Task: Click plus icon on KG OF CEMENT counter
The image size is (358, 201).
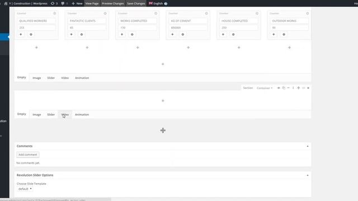Action: click(173, 35)
